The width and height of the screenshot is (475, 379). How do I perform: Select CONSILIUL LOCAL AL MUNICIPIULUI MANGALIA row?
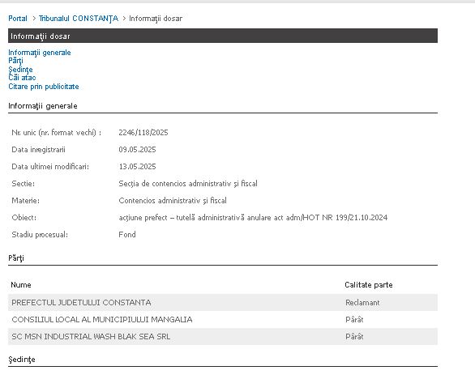pyautogui.click(x=223, y=319)
